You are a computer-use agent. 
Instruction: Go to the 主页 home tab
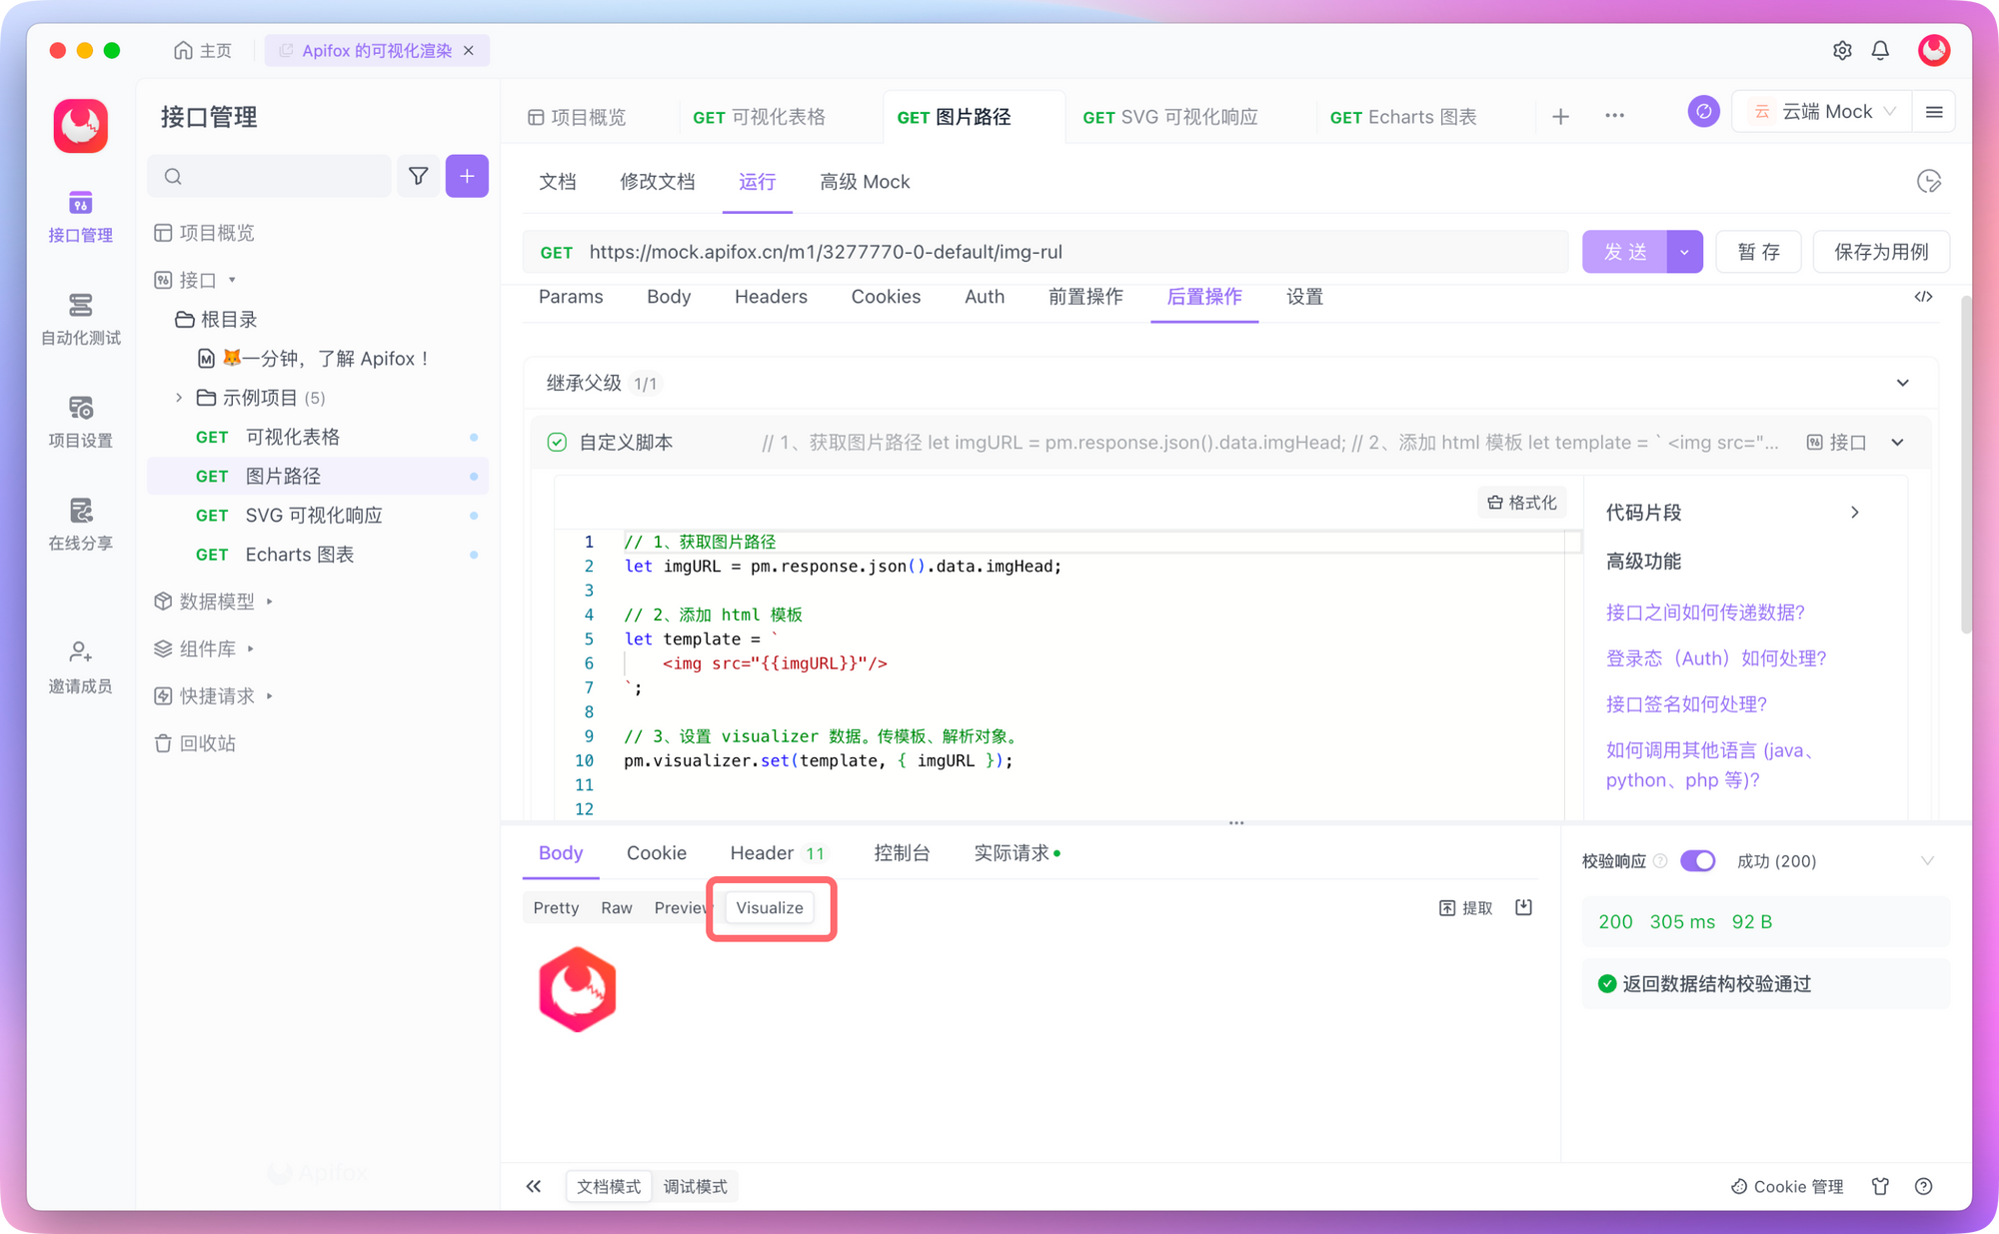pyautogui.click(x=203, y=50)
